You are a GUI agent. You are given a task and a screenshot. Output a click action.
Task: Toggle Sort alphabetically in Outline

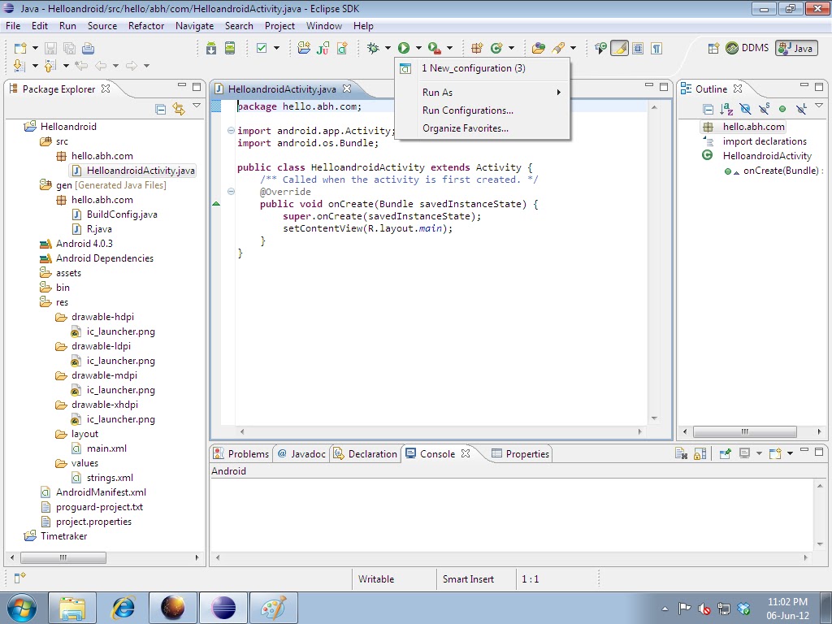[726, 110]
